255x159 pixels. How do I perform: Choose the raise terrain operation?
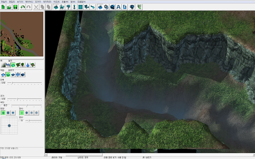click(x=3, y=75)
